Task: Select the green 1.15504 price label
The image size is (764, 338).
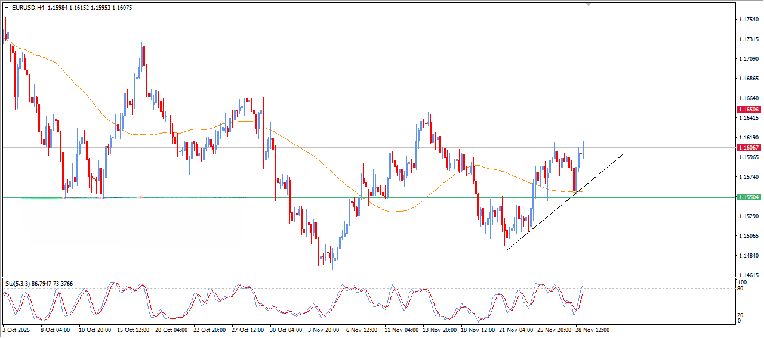Action: 748,197
